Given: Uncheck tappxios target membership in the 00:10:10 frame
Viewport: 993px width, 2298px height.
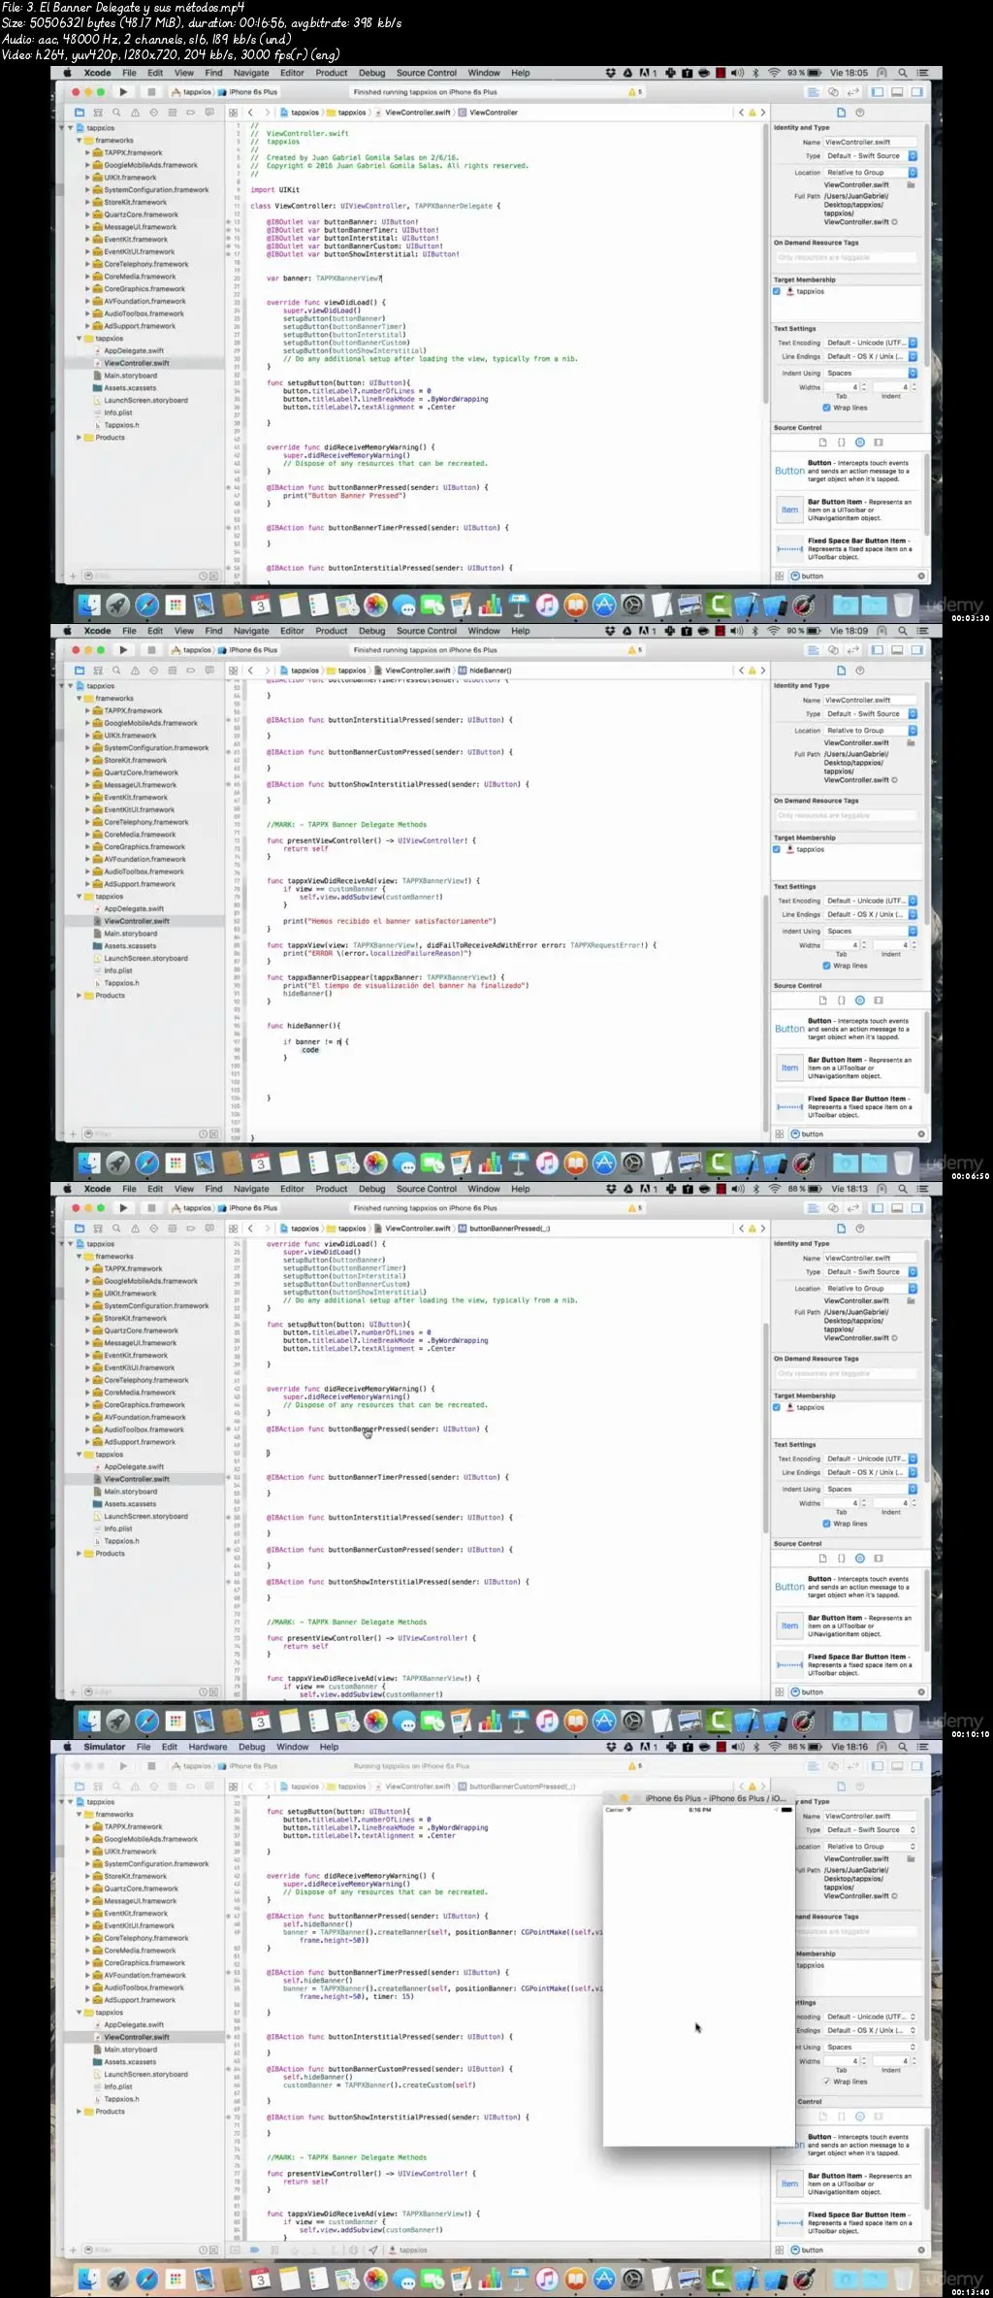Looking at the screenshot, I should [x=777, y=1408].
